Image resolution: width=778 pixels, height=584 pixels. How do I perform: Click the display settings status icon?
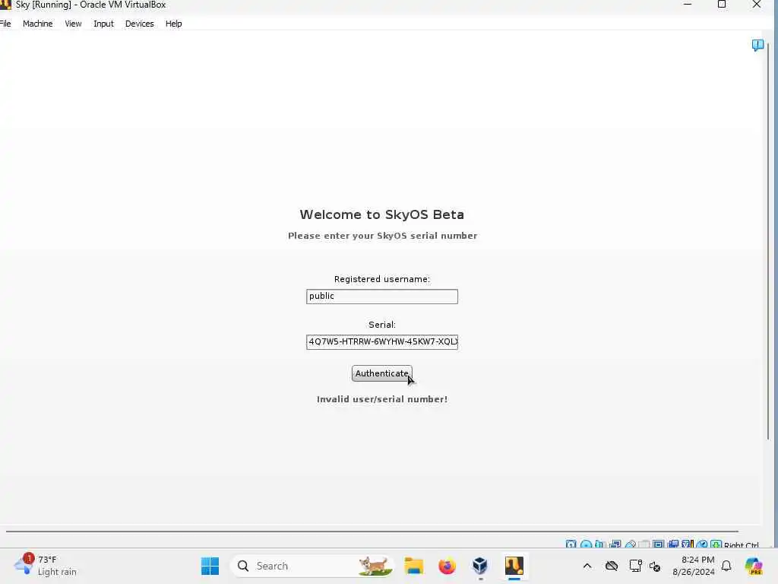pyautogui.click(x=659, y=544)
